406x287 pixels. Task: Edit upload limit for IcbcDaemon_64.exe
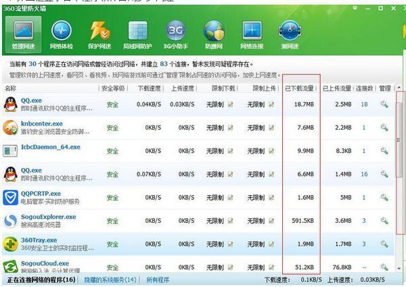[x=271, y=151]
